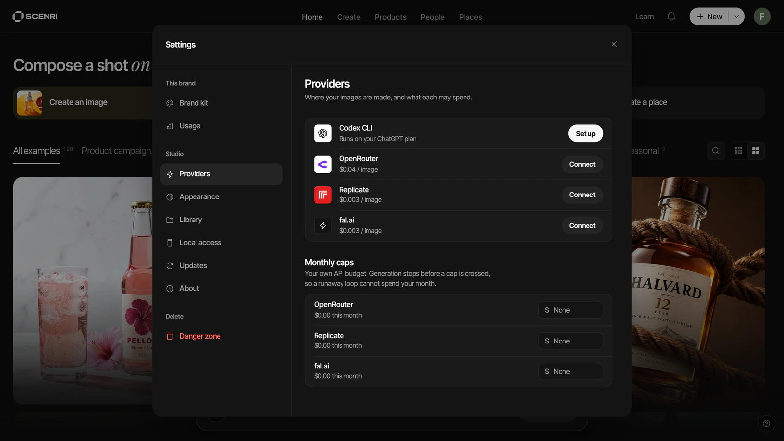The width and height of the screenshot is (784, 441).
Task: Open the Halvard whisky example image
Action: click(698, 290)
